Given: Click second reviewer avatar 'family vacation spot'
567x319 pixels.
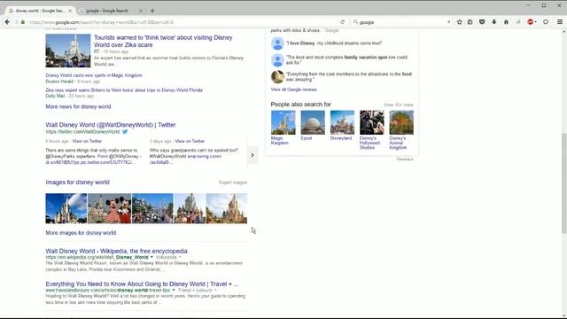Looking at the screenshot, I should (x=277, y=60).
